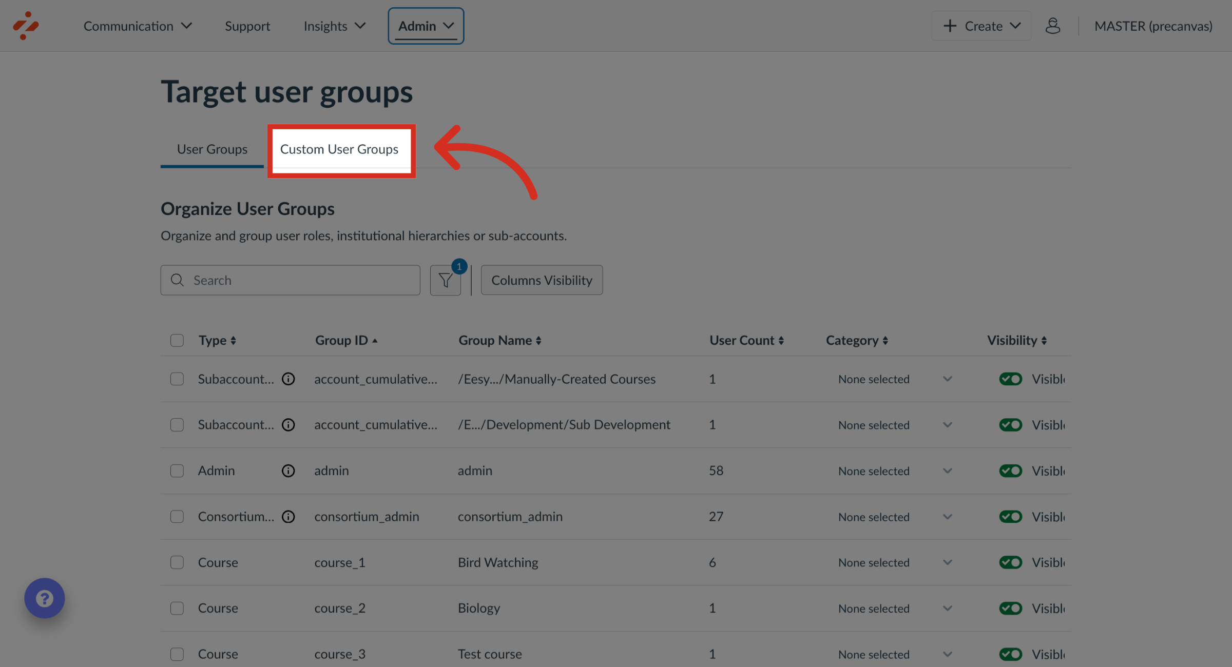Open the filter panel with active filter badge
The image size is (1232, 667).
click(x=445, y=280)
